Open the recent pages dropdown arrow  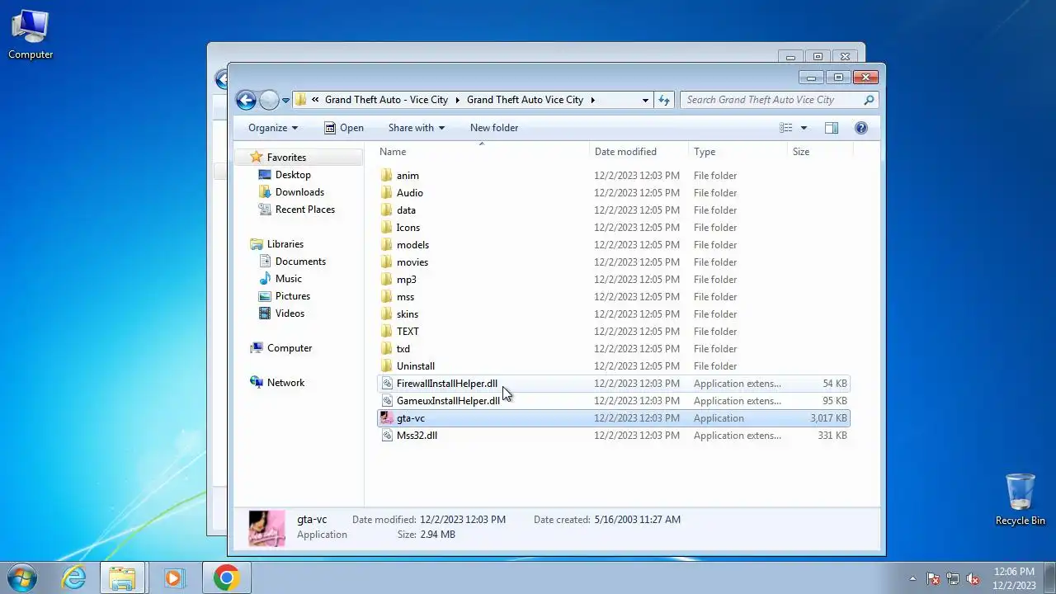(x=285, y=101)
